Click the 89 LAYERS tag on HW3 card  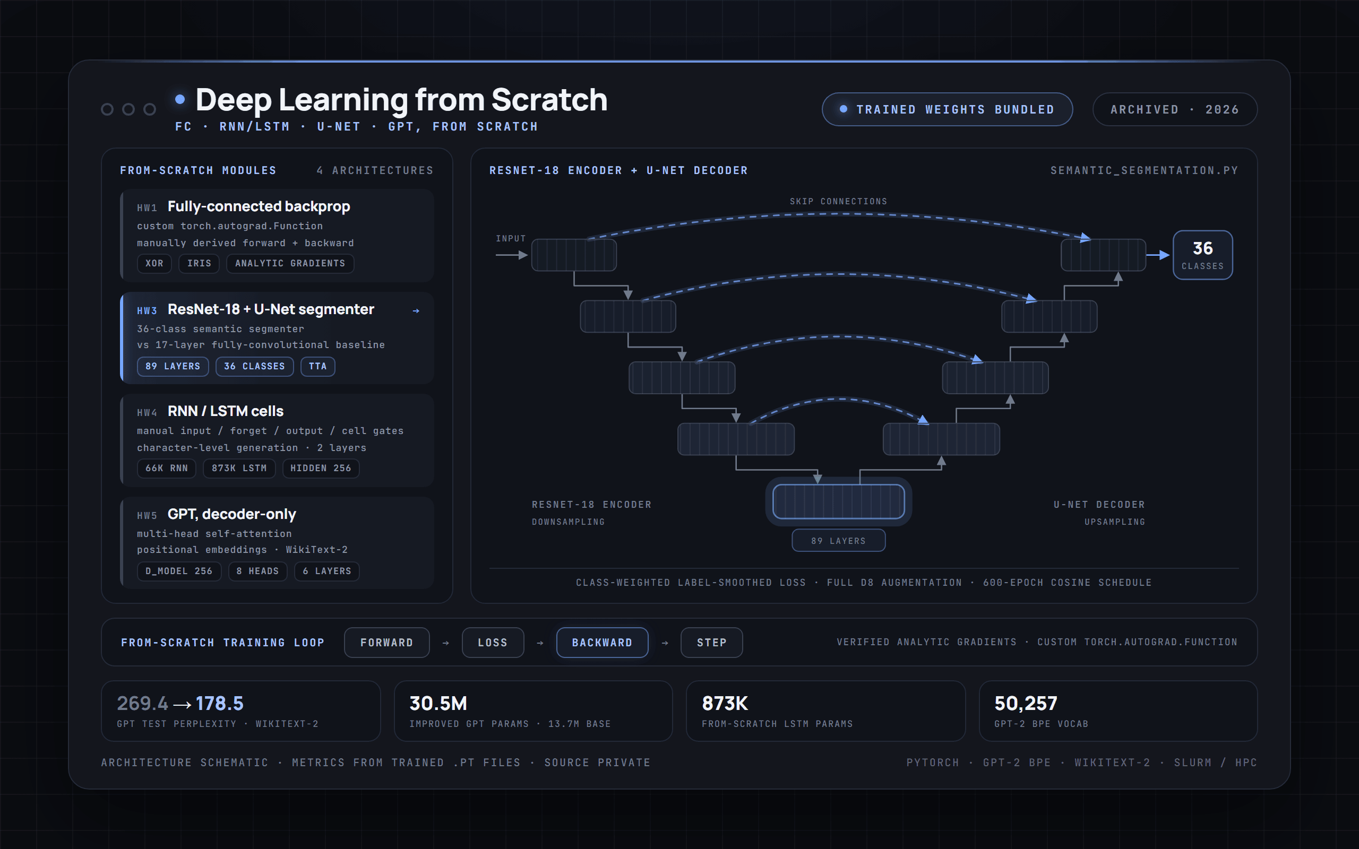tap(173, 367)
